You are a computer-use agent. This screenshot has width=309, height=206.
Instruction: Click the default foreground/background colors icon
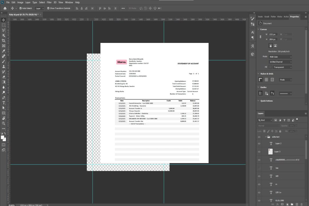[2, 133]
